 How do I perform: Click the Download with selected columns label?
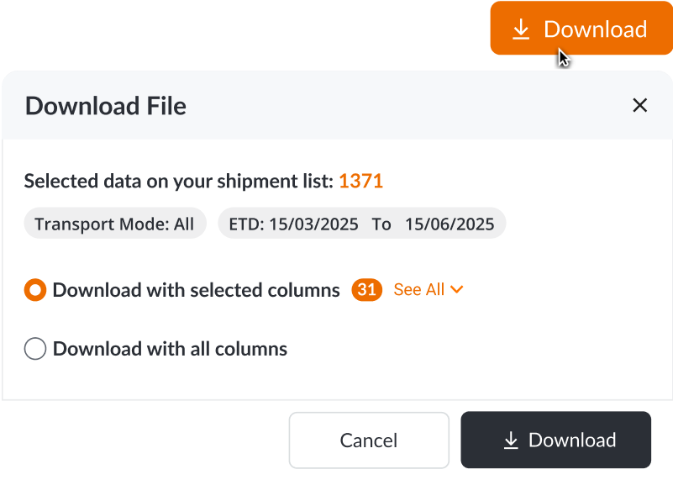(196, 290)
